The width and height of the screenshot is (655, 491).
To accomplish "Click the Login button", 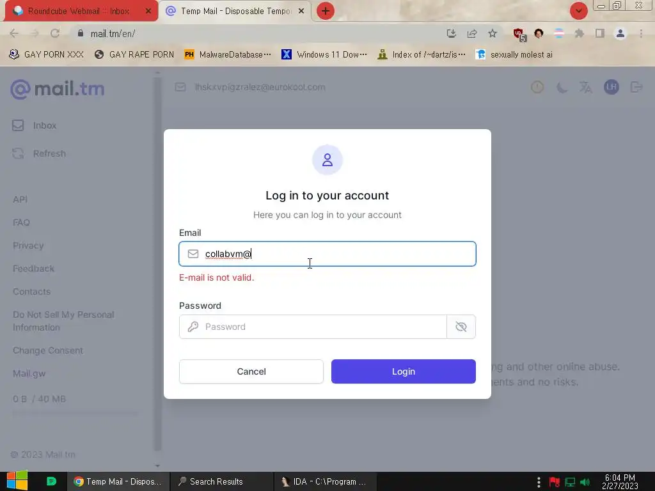I will (x=403, y=371).
